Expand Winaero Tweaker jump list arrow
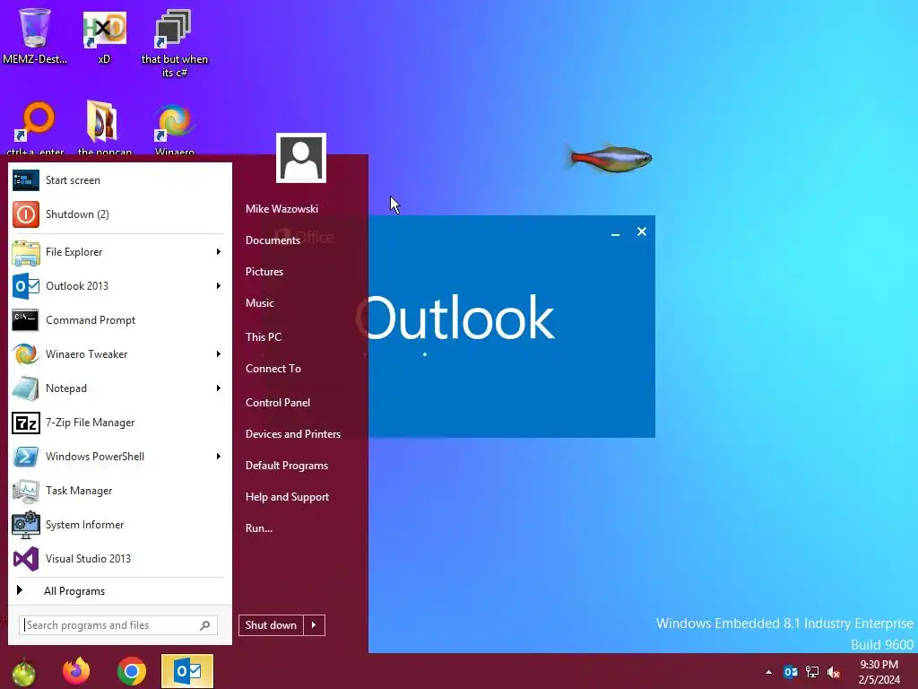 [219, 353]
